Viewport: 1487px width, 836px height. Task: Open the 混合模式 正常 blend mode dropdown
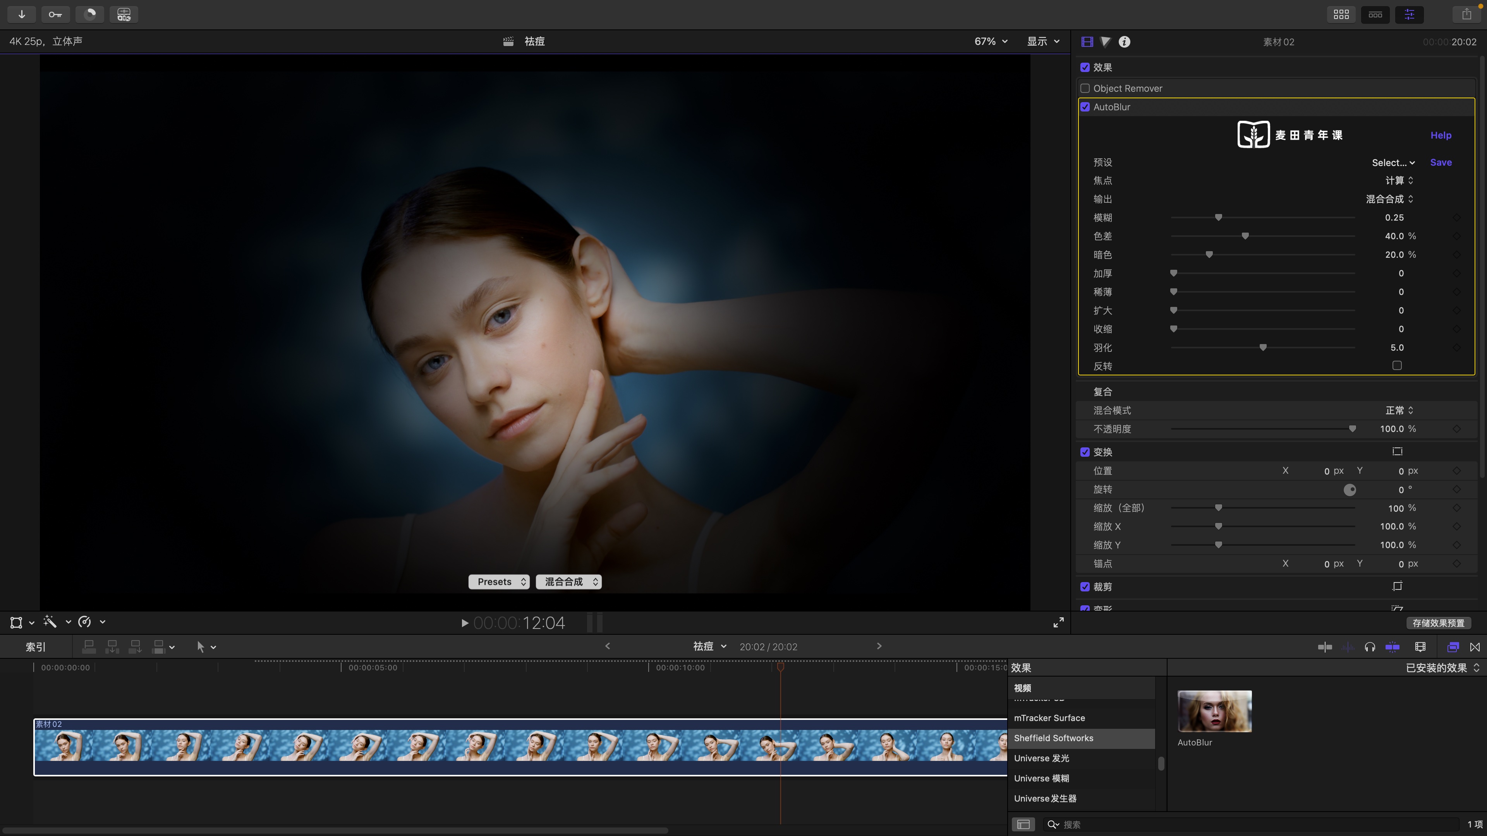(1399, 410)
